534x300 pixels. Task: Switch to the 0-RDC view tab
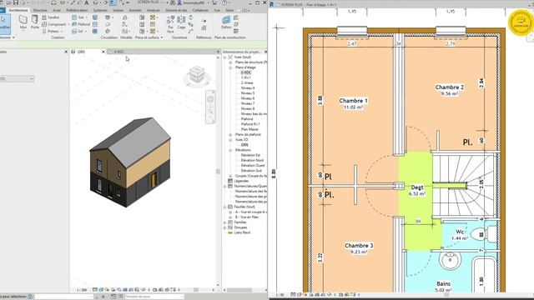118,52
